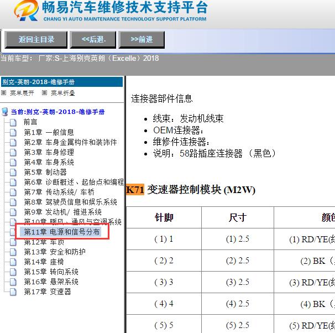Open 第13章 安全和防护

[55, 252]
